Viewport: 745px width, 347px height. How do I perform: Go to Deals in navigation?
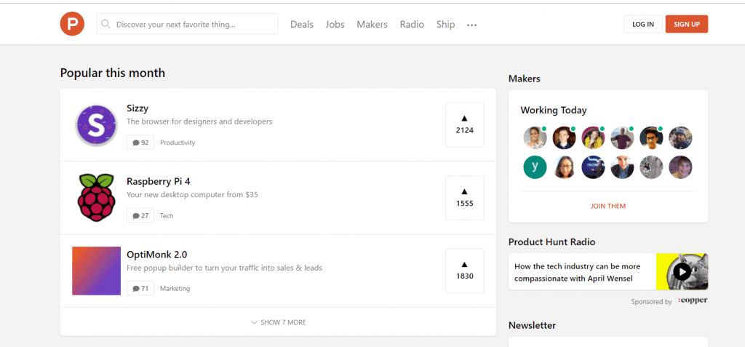[302, 24]
